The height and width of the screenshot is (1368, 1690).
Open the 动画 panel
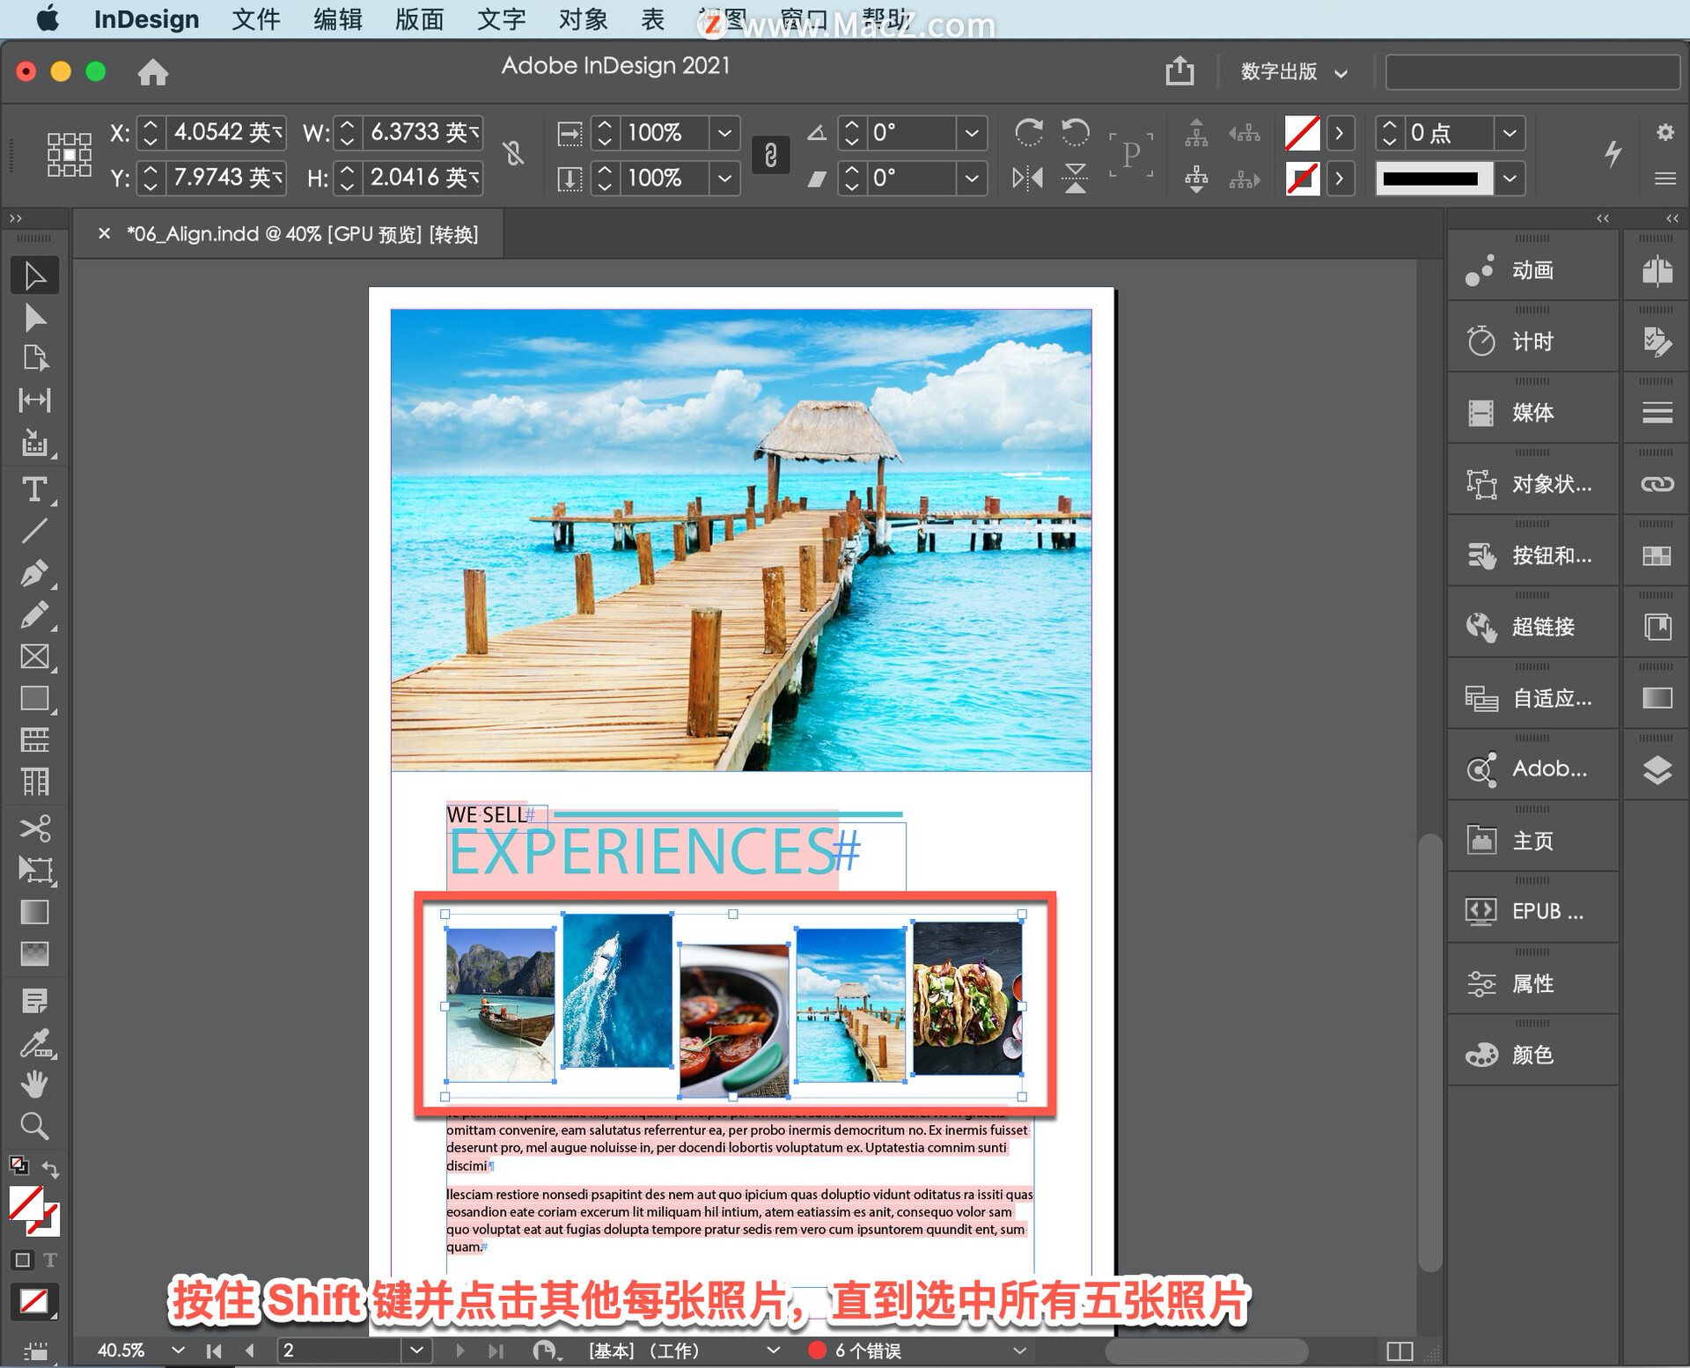1532,270
